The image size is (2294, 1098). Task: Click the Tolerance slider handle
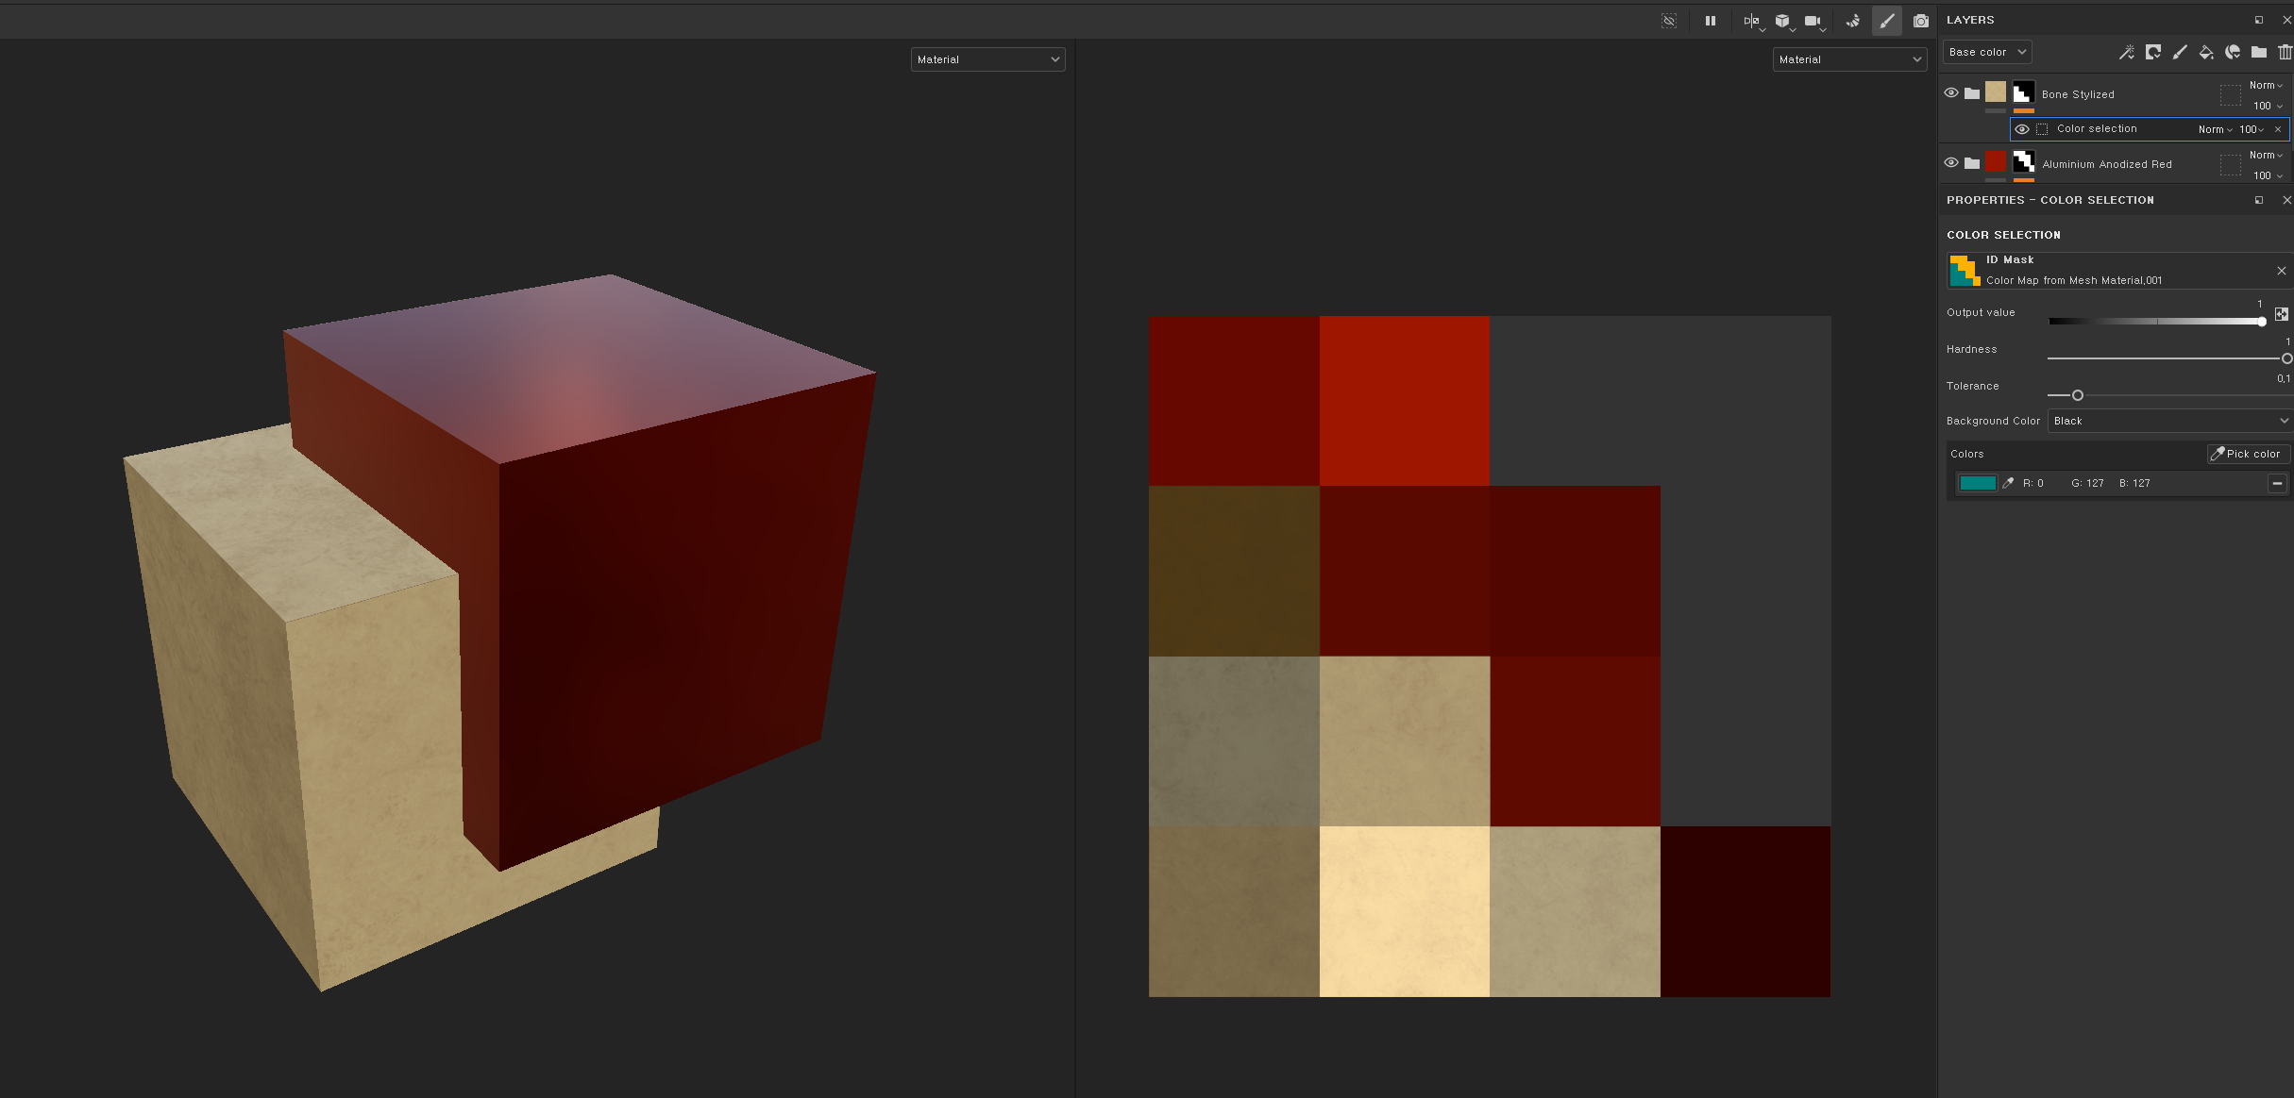point(2078,395)
